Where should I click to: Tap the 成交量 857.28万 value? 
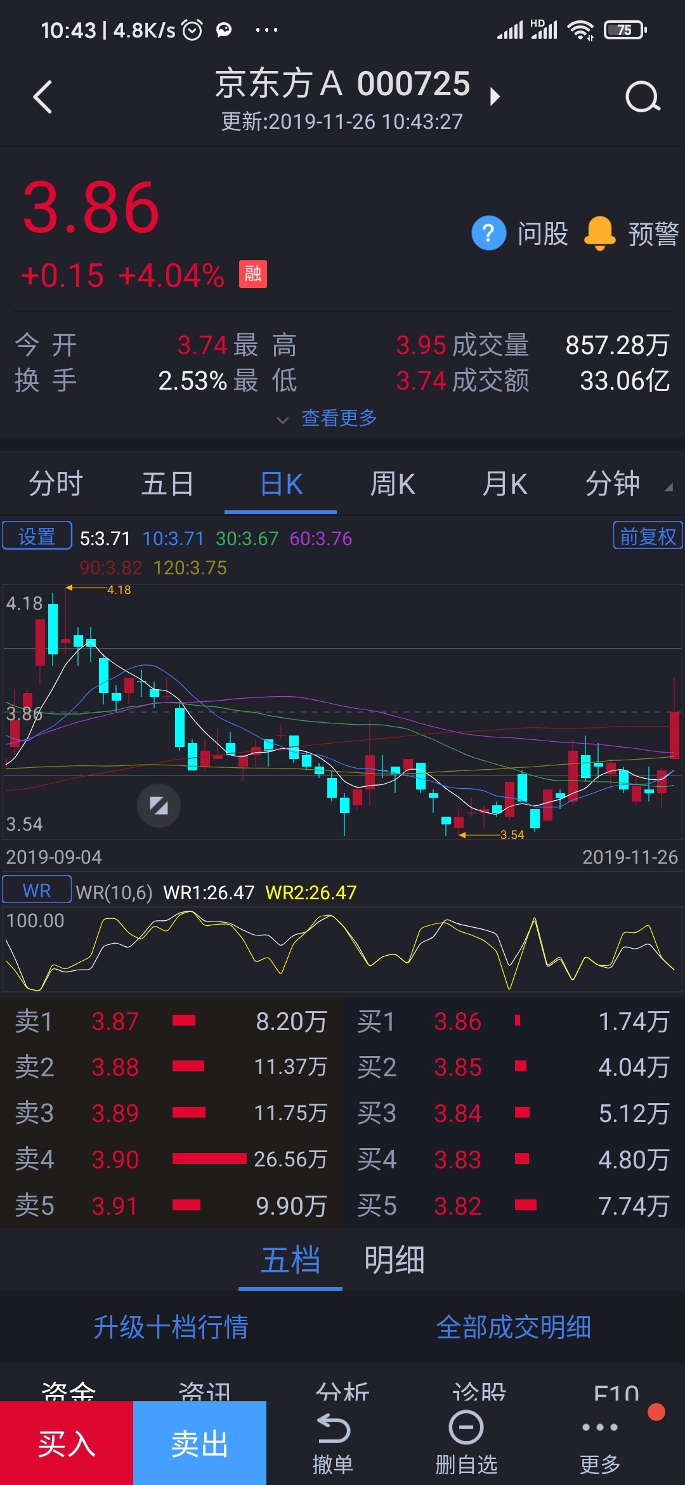[617, 345]
